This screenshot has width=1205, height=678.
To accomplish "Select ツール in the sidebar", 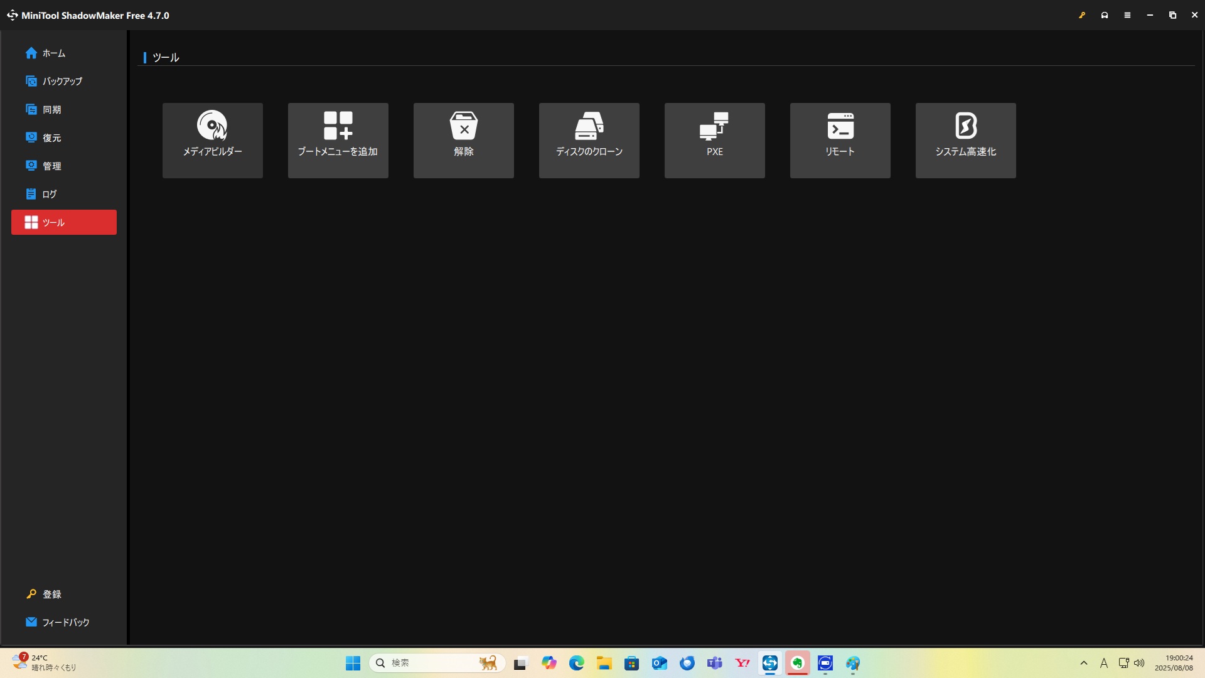I will pyautogui.click(x=64, y=222).
